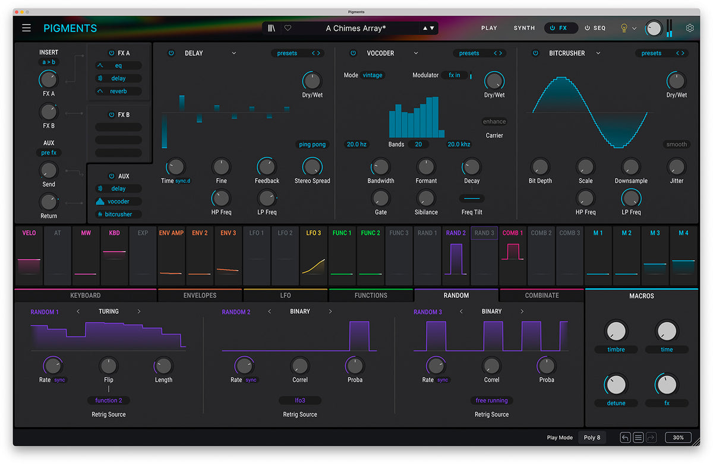
Task: Open the history list icon
Action: click(x=638, y=437)
